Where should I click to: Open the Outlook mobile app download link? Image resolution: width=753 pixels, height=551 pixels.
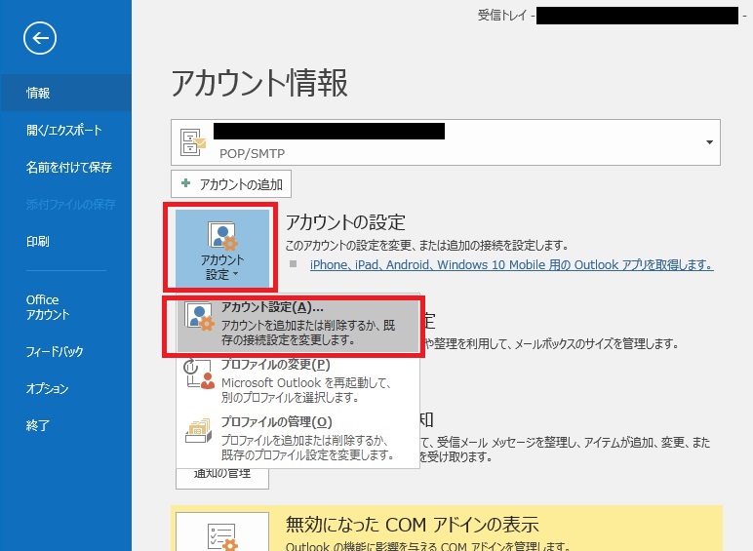pos(511,265)
